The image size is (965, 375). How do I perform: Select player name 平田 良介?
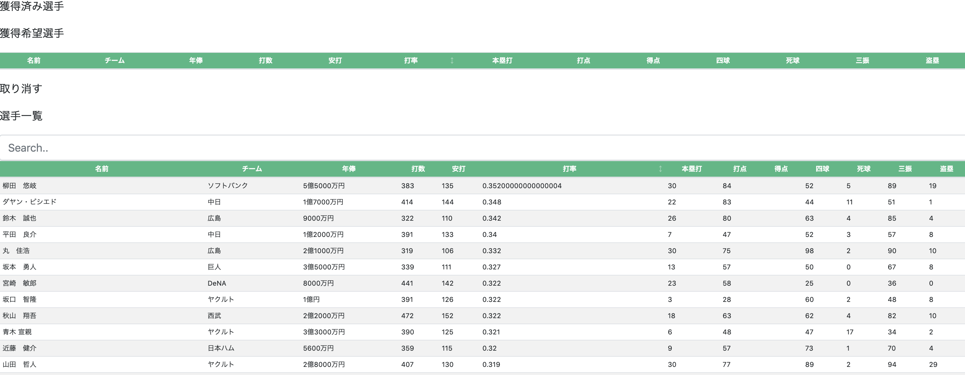pyautogui.click(x=20, y=235)
